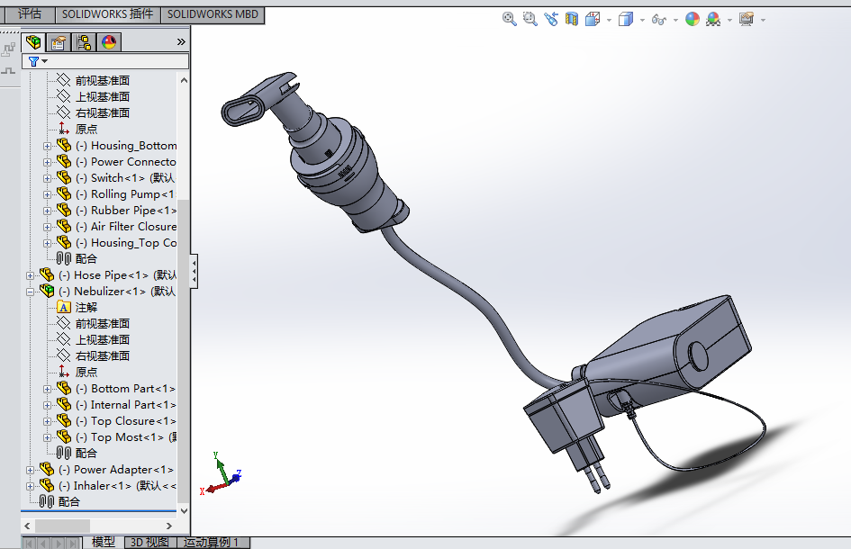The width and height of the screenshot is (851, 549).
Task: Open the DisplayManager tab icon
Action: (x=109, y=42)
